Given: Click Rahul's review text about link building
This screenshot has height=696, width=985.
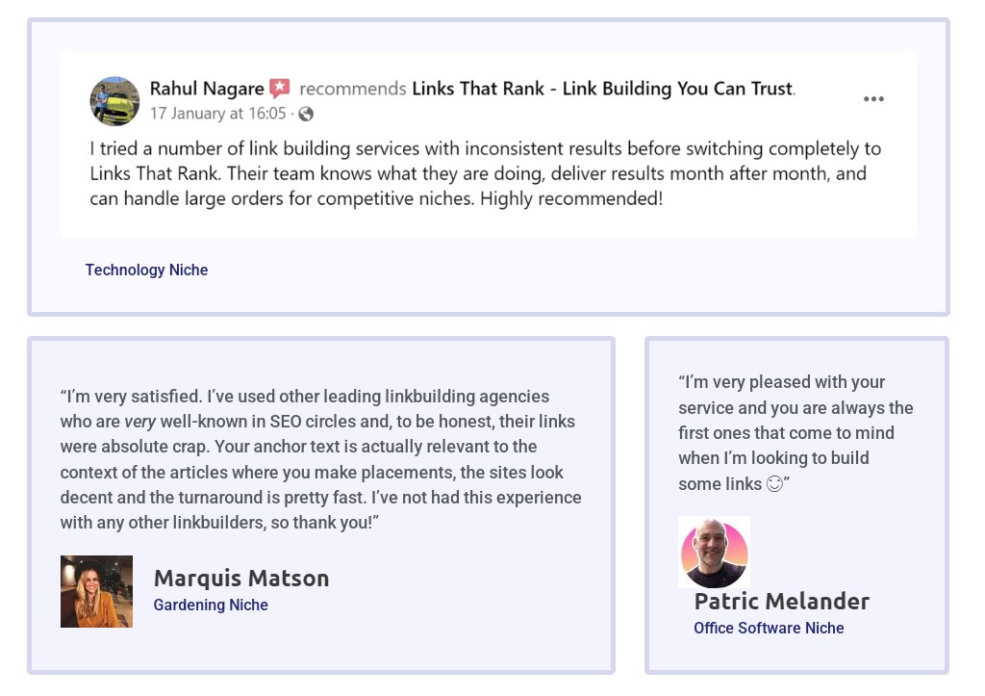Looking at the screenshot, I should 485,173.
